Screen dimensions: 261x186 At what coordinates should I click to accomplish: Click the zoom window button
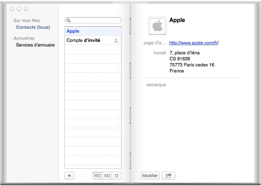pyautogui.click(x=26, y=9)
